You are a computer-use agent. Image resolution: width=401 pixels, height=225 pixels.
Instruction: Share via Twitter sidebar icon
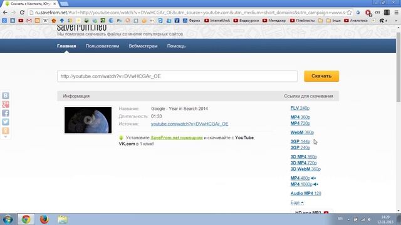(x=6, y=122)
